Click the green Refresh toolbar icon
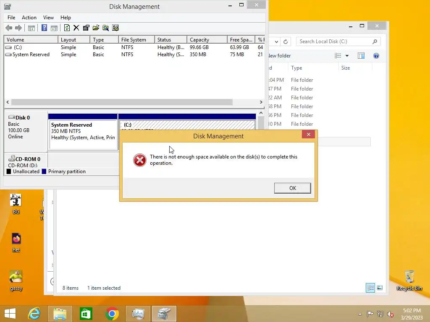Screen dimensions: 430x322 point(67,28)
